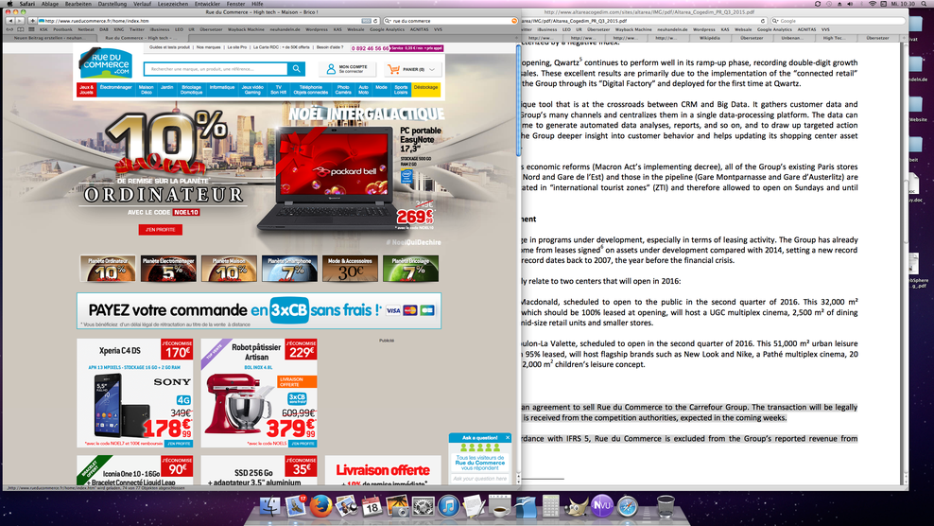
Task: Open the purple Nvu app
Action: [601, 506]
